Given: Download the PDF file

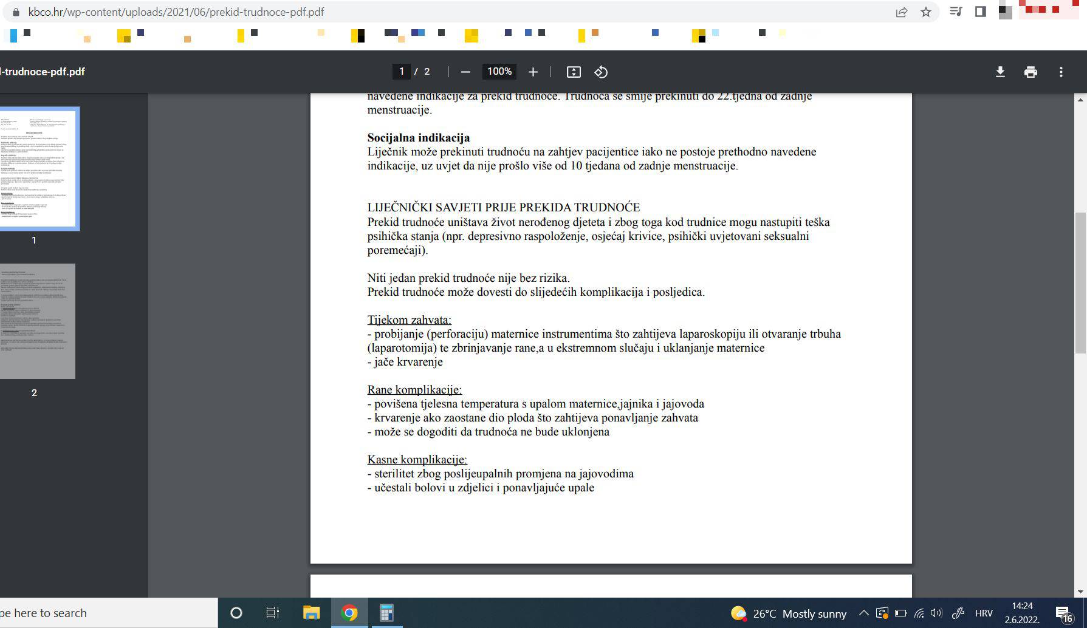Looking at the screenshot, I should pos(1000,72).
